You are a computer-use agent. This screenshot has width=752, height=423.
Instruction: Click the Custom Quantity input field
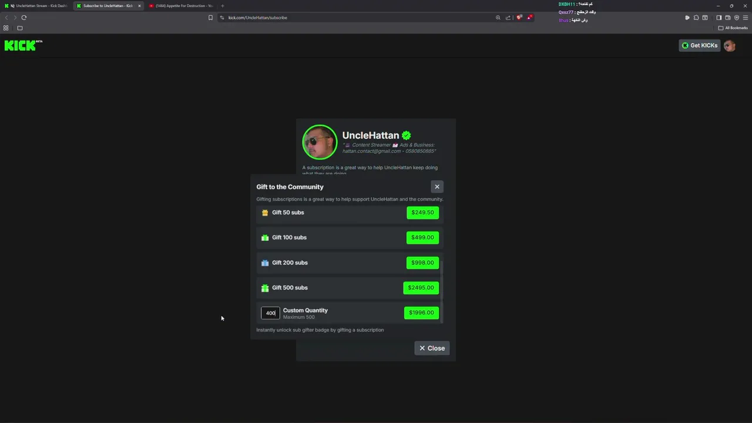270,313
